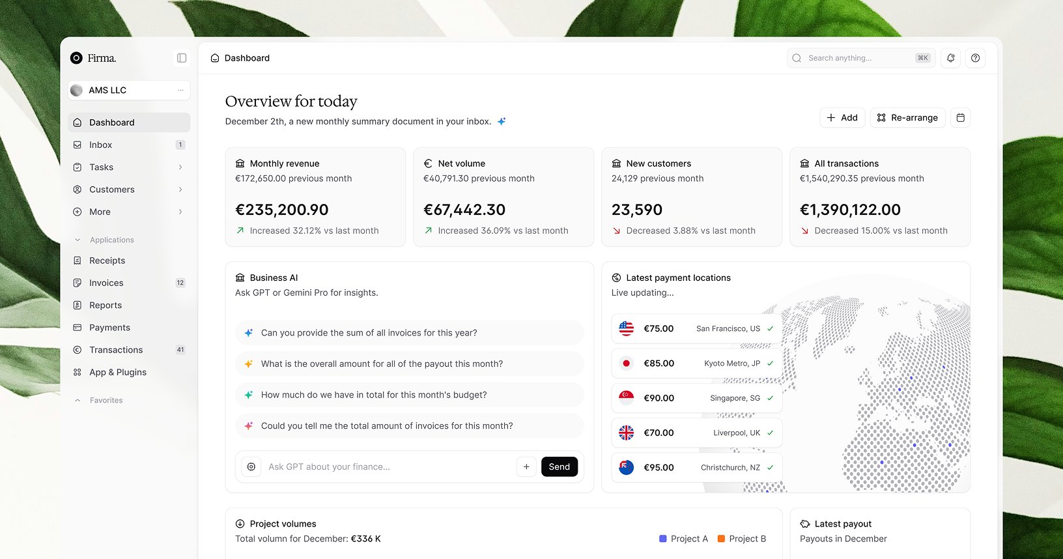Click the UK flag on the €70.00 row
The image size is (1063, 559).
click(x=627, y=433)
